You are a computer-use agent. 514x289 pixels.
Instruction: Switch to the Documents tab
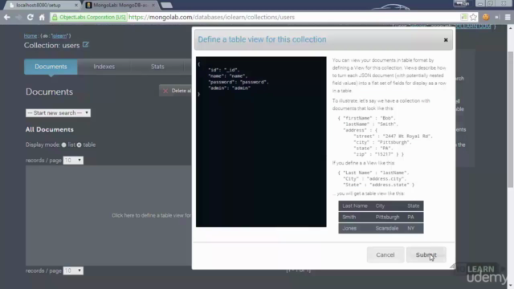tap(51, 67)
